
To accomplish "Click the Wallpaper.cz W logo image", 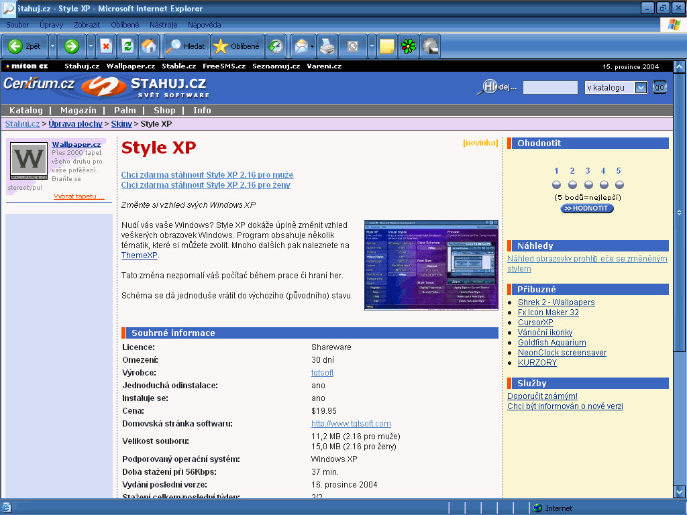I will [x=29, y=161].
